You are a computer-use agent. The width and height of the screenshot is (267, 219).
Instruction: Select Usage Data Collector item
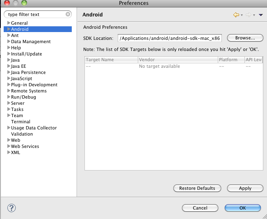click(34, 128)
